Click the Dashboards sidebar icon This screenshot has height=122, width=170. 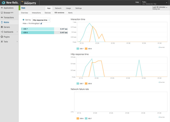tap(2, 32)
